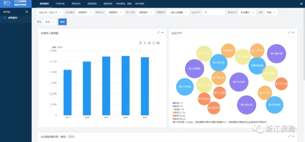Collapse the 年度收入趋势图 panel
The width and height of the screenshot is (305, 142).
point(162,33)
